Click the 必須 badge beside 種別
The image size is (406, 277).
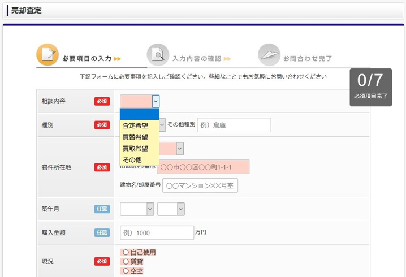click(x=102, y=125)
